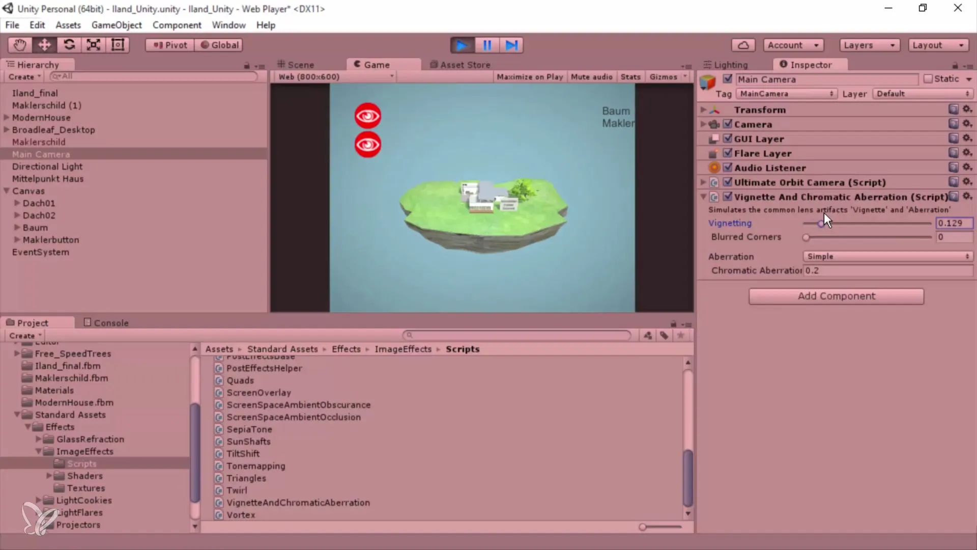Screen dimensions: 977x550
Task: Toggle Main Camera active checkbox
Action: pyautogui.click(x=728, y=79)
